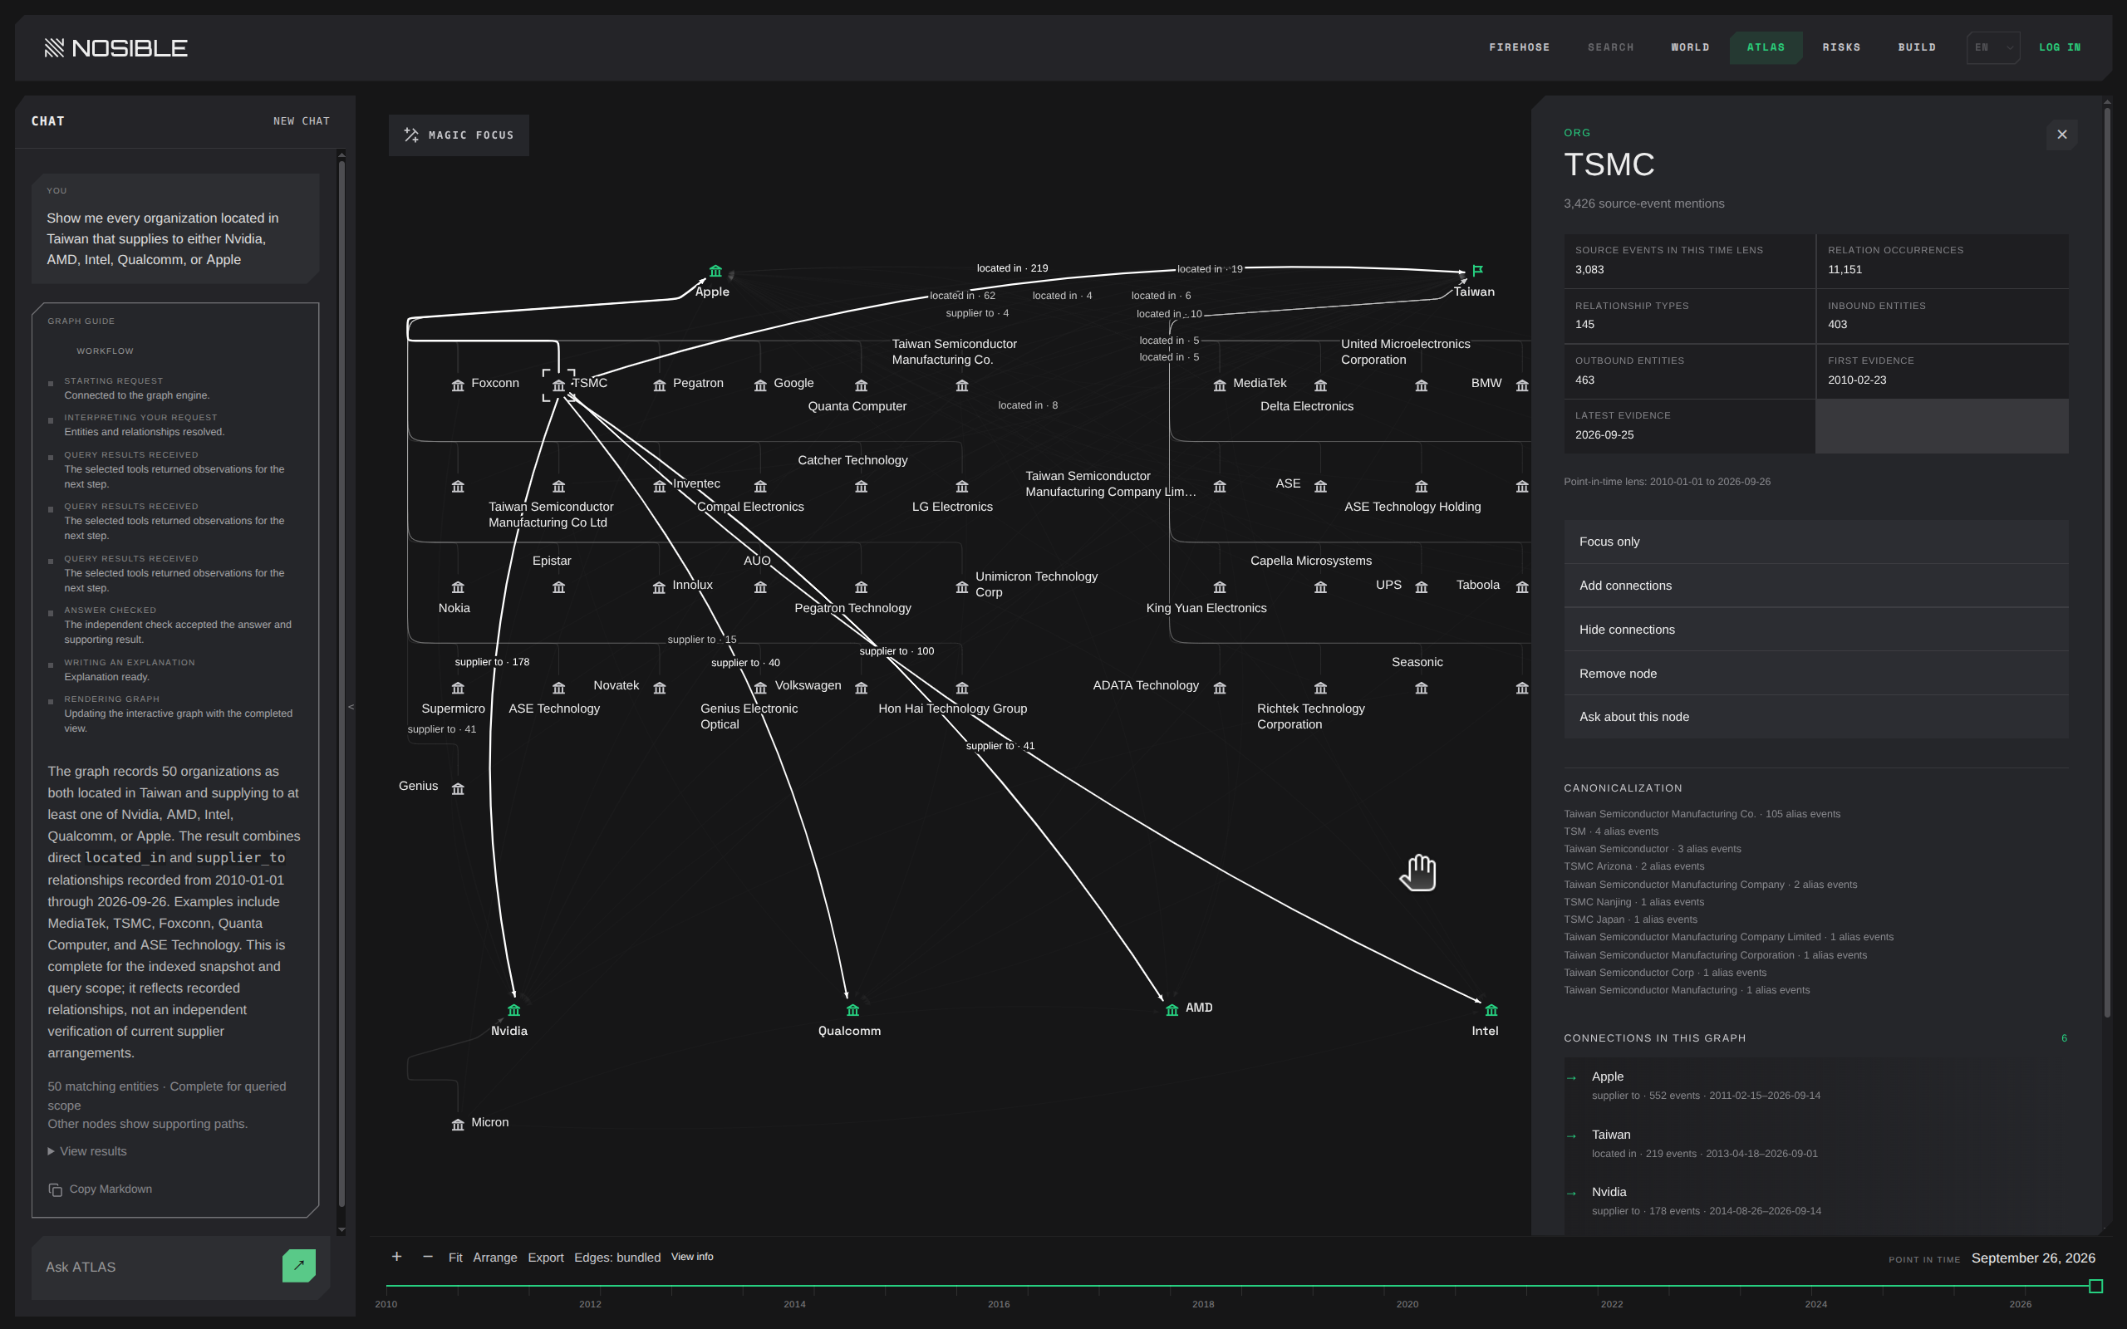Select the Micron node icon
Screen dimensions: 2127x1329
point(458,1124)
